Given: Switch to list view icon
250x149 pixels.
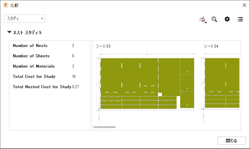Looking at the screenshot, I should pos(240,19).
